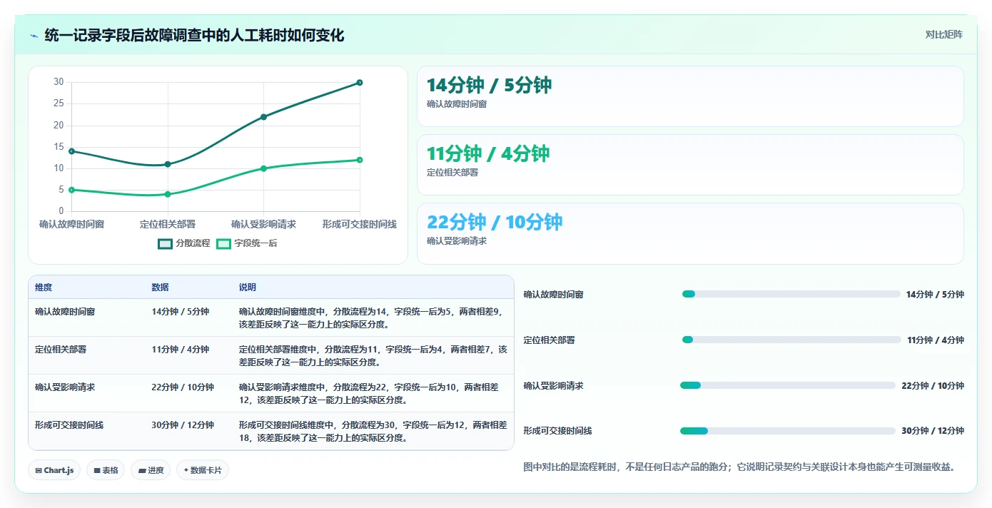This screenshot has width=992, height=508.
Task: Click the 14分钟 / 5分钟 data card
Action: pos(690,96)
